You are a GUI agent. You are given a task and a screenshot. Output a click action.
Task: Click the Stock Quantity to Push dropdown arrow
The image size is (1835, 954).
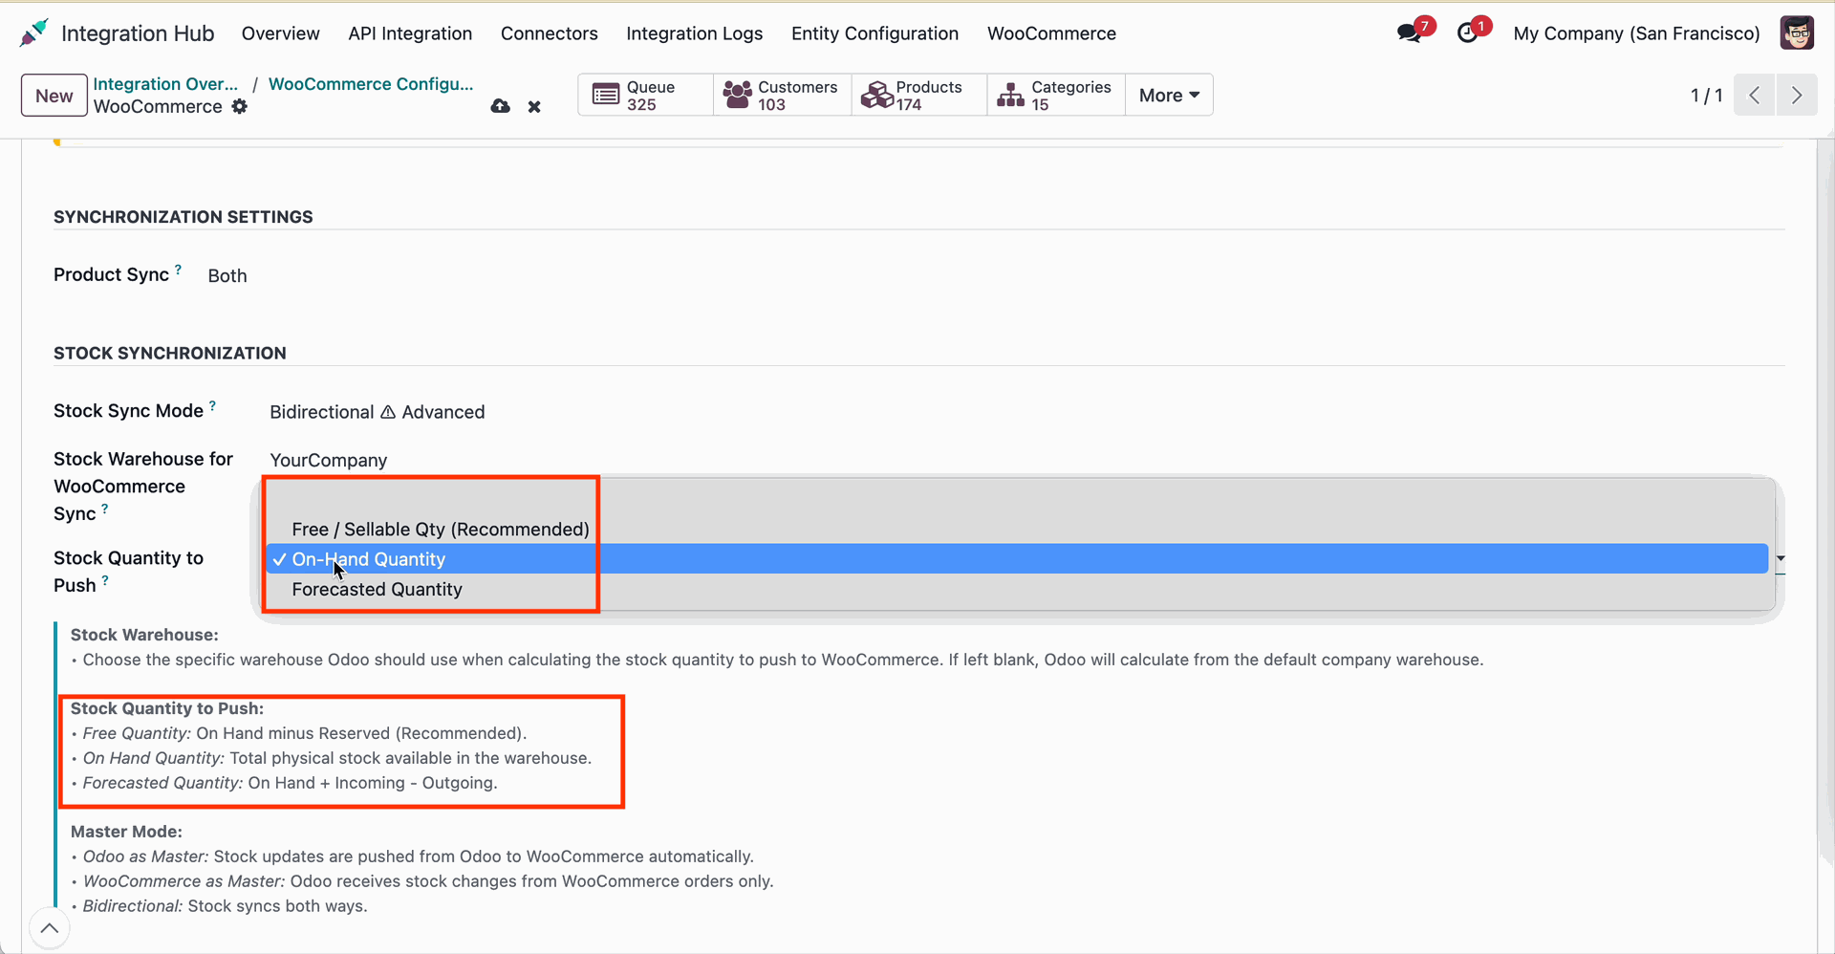(x=1781, y=559)
